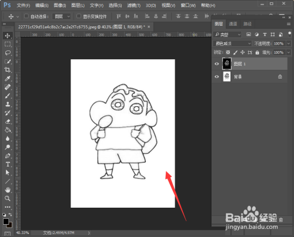The height and width of the screenshot is (237, 294).
Task: Hide 图层 1 layer visibility eye
Action: [x=216, y=64]
